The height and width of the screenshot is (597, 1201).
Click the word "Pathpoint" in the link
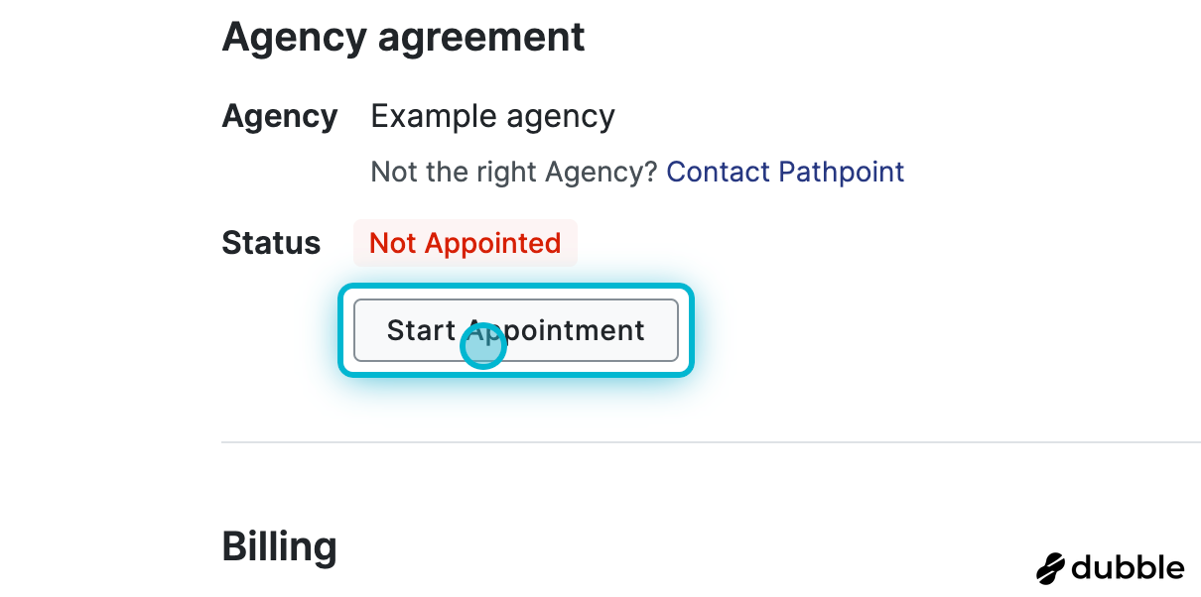(x=842, y=172)
